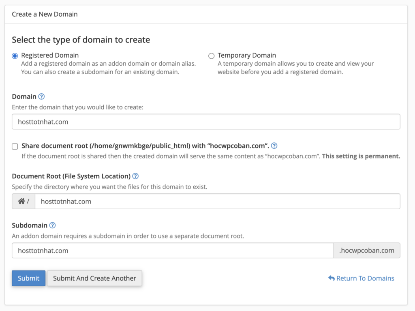Click the help icon next to Domain
Screen dimensions: 415x311
coord(41,97)
